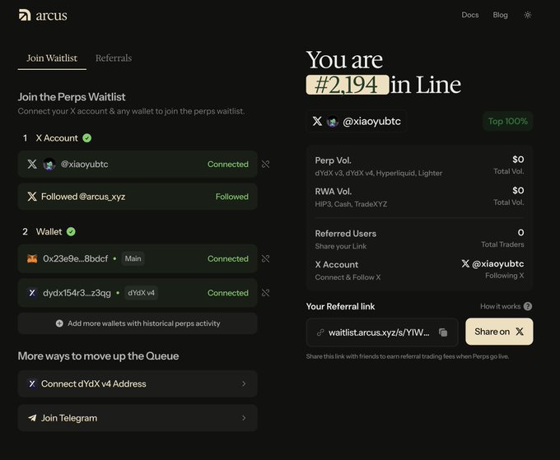The height and width of the screenshot is (460, 560).
Task: Click the Top 100% badge
Action: coord(508,121)
